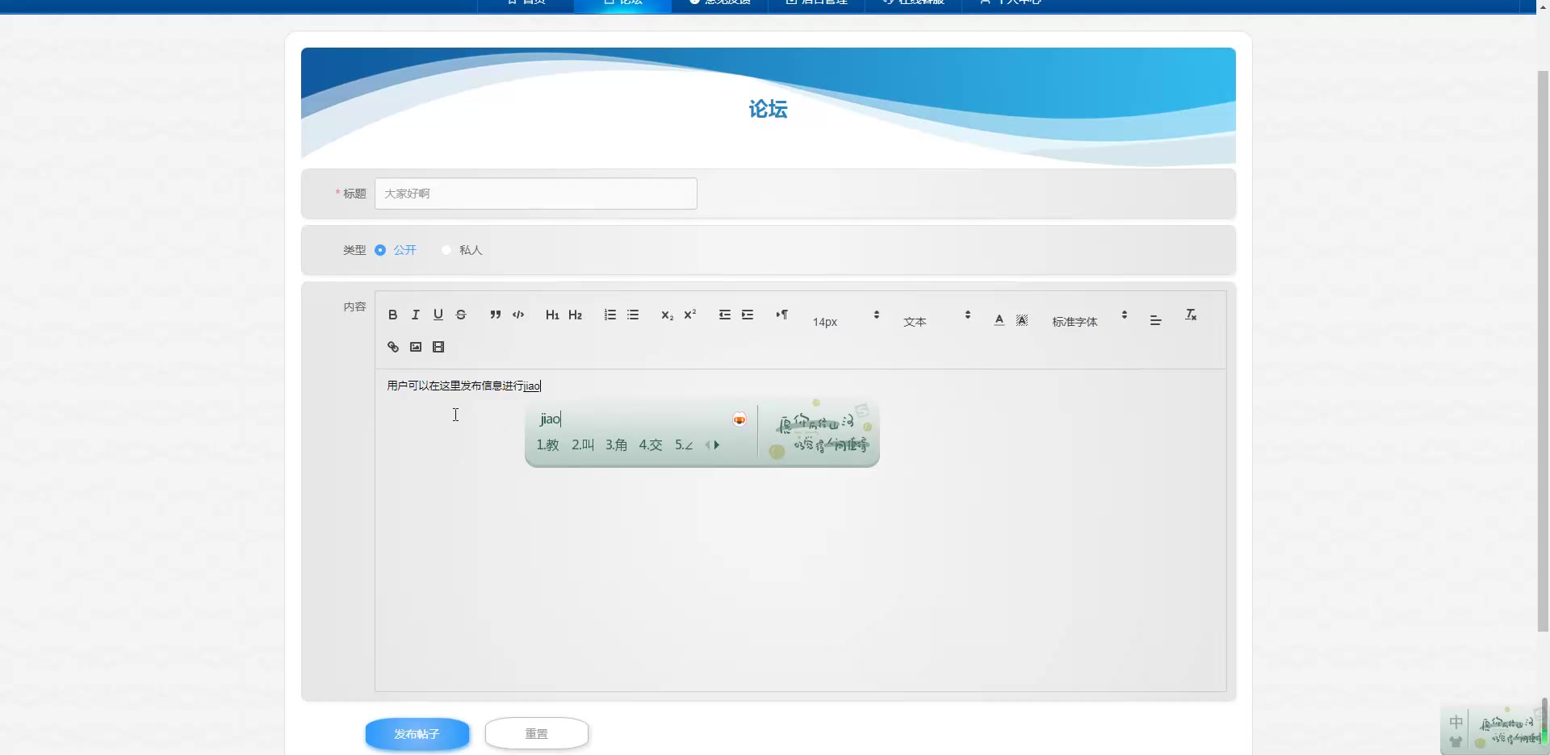
Task: Open the text color picker
Action: pos(999,319)
